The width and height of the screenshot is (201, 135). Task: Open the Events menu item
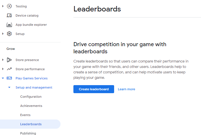coord(25,115)
